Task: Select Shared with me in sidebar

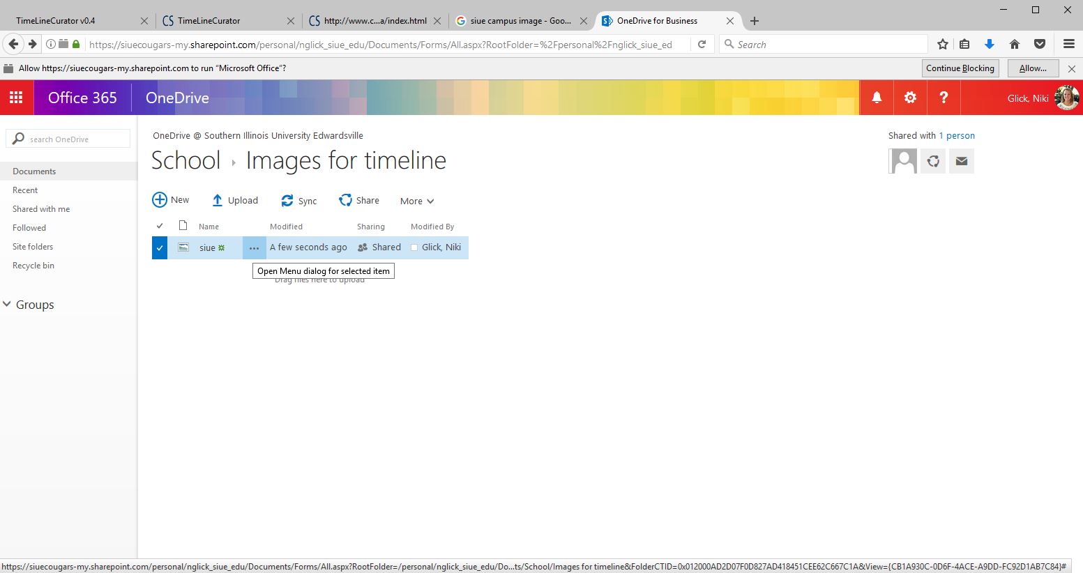Action: tap(41, 209)
